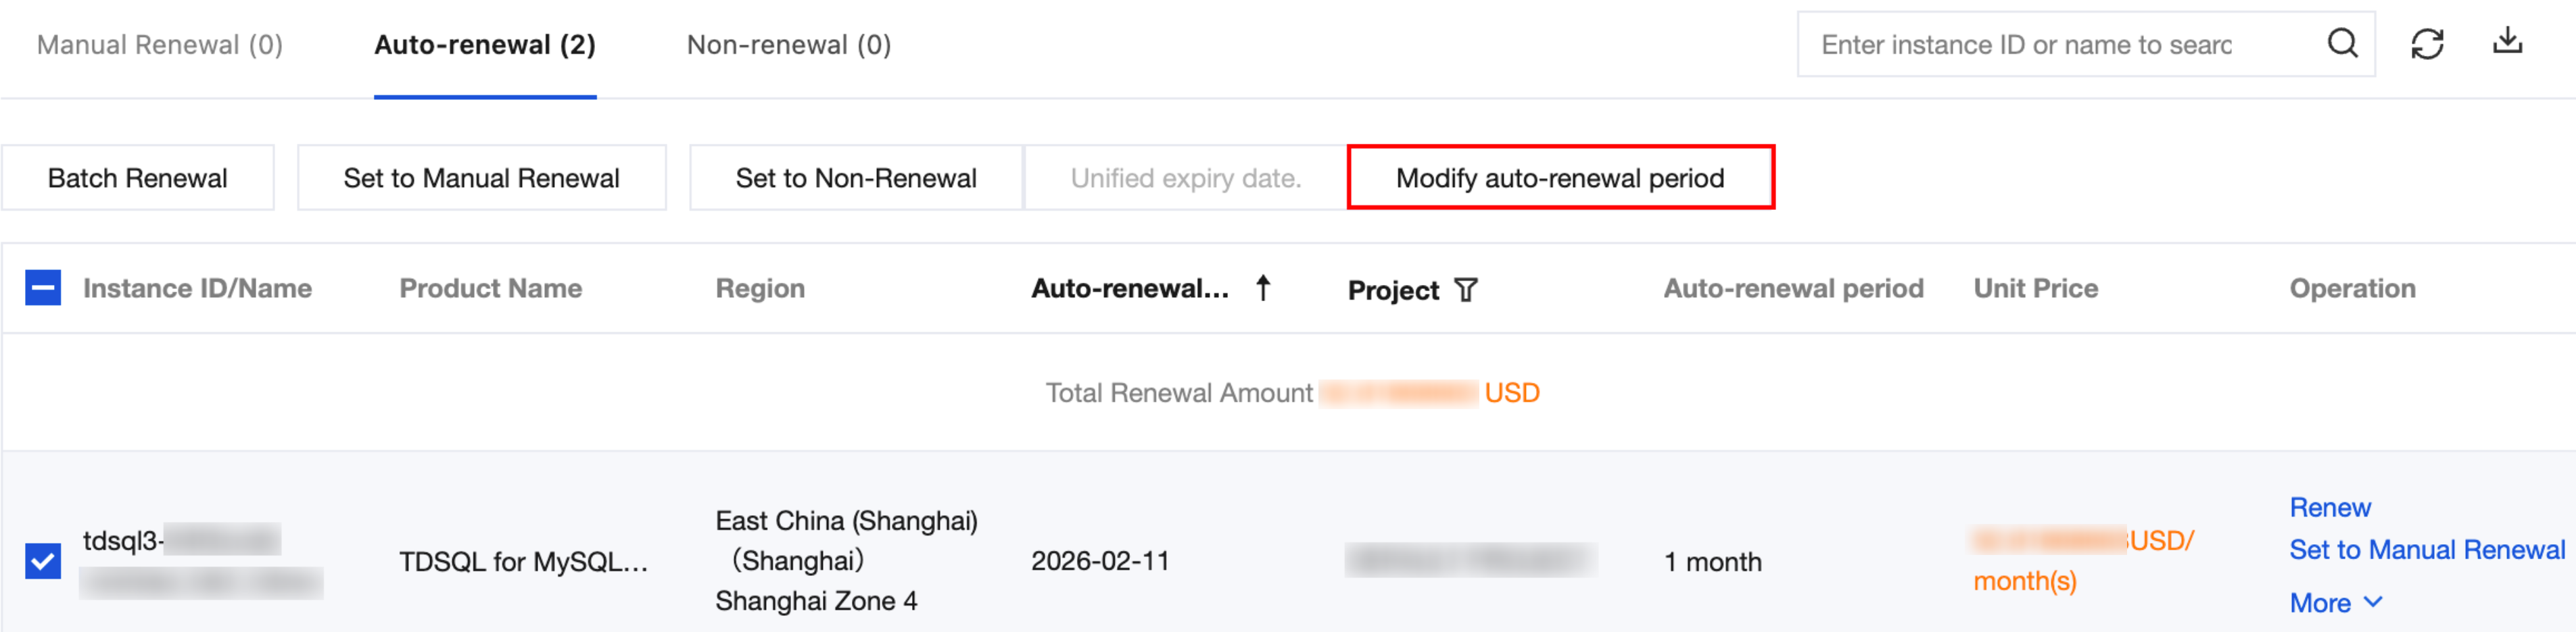Open the Non-renewal tab
Viewport: 2576px width, 632px height.
click(788, 45)
